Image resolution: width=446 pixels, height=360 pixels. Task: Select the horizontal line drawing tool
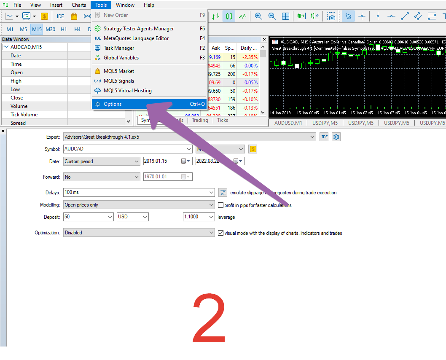391,16
